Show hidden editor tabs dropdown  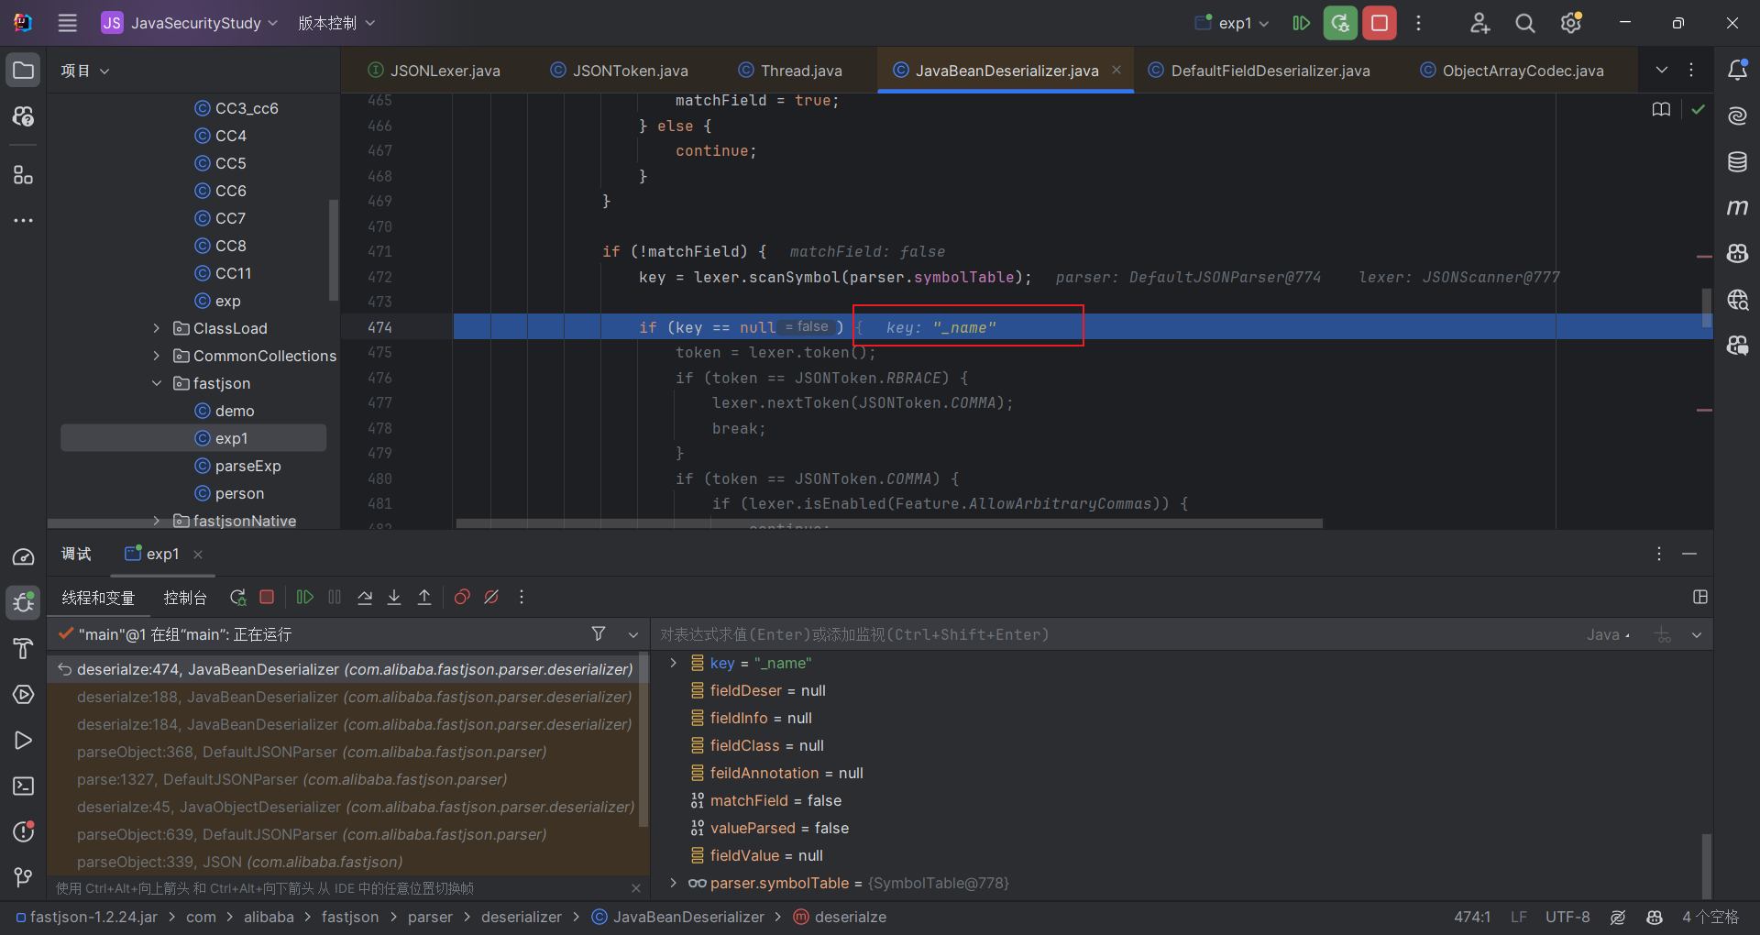1662,71
